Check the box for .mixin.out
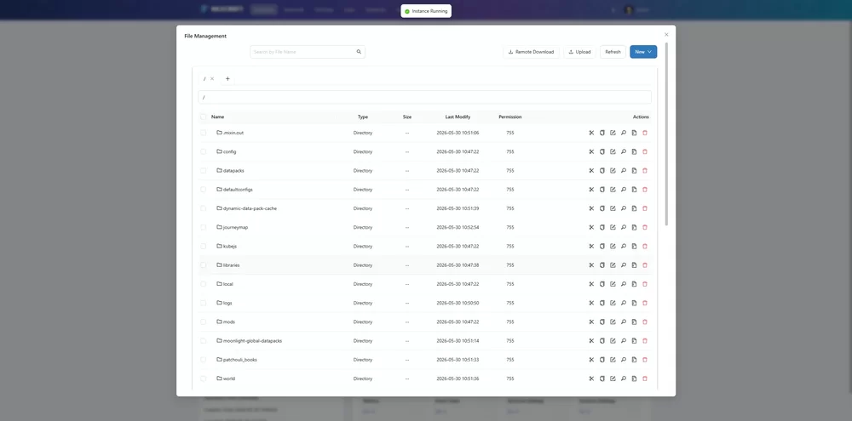The height and width of the screenshot is (421, 852). click(204, 133)
